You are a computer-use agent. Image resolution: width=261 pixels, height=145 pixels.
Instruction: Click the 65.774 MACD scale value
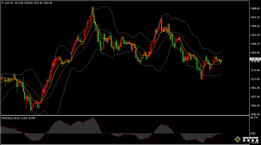click(254, 117)
